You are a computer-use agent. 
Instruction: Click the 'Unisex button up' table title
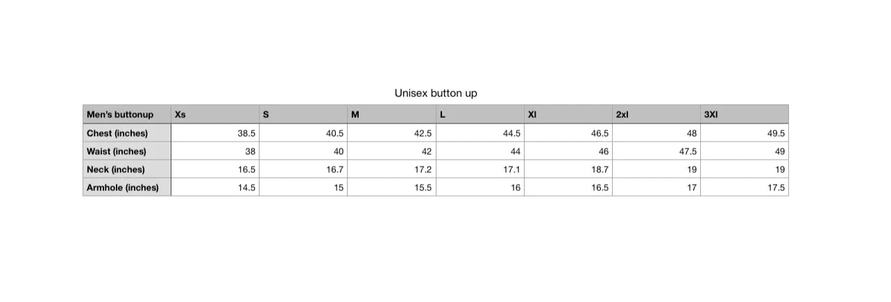[436, 93]
